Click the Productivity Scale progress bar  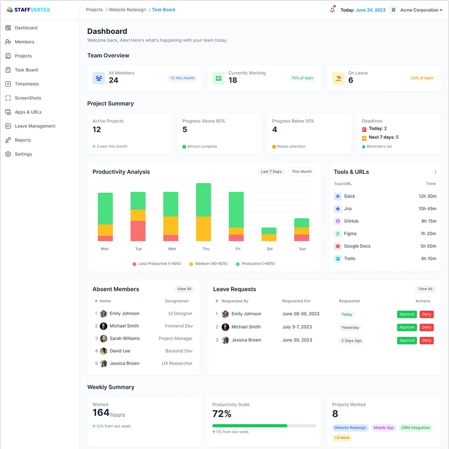click(x=264, y=426)
